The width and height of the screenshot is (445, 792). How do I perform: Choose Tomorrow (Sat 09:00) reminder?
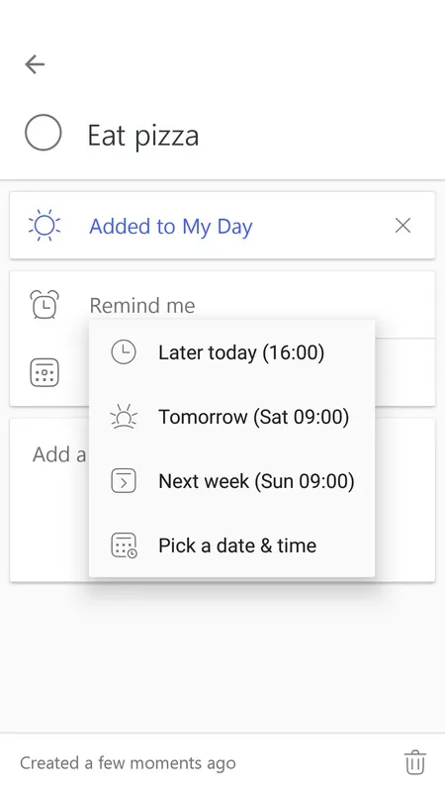pos(231,417)
